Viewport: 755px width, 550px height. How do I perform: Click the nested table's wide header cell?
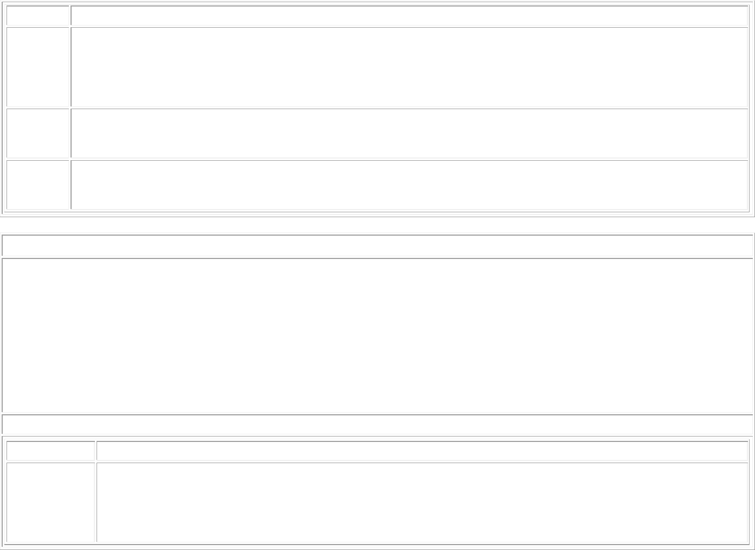click(x=423, y=451)
